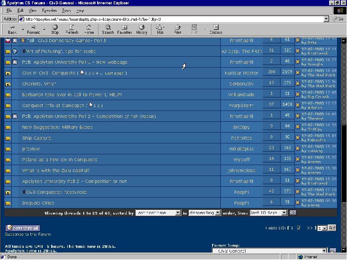347x260 pixels.
Task: Click the Print toolbar icon
Action: (178, 29)
